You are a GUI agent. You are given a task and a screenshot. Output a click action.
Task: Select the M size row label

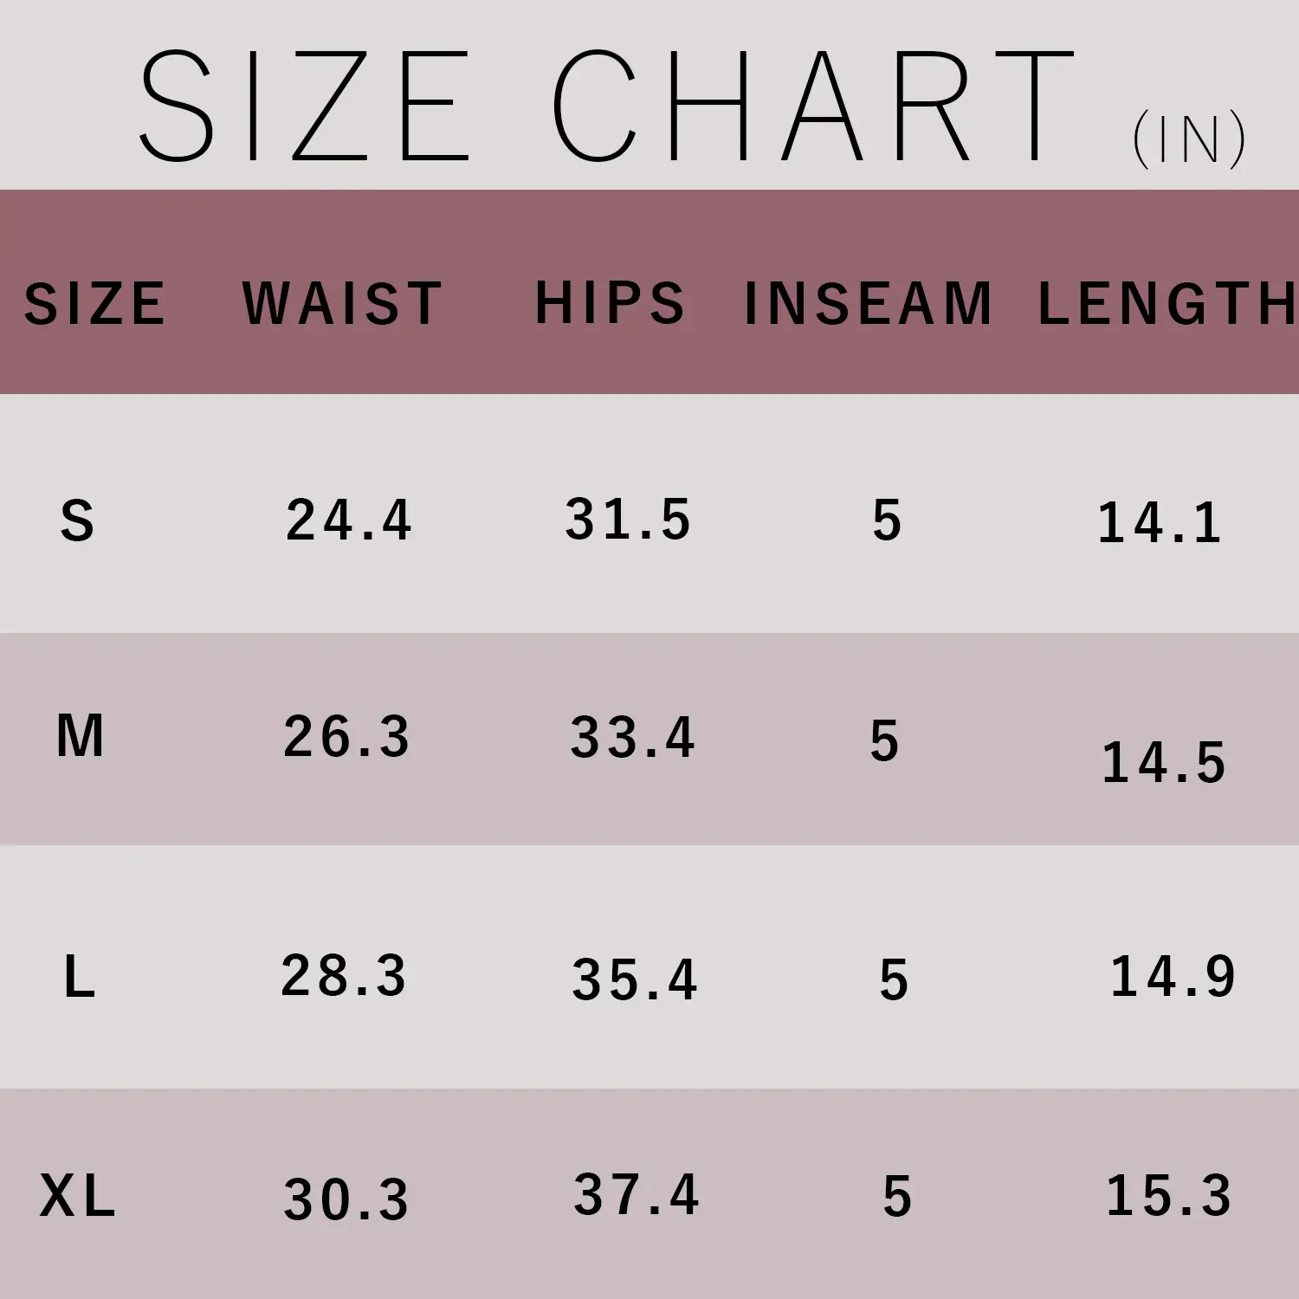click(x=80, y=737)
